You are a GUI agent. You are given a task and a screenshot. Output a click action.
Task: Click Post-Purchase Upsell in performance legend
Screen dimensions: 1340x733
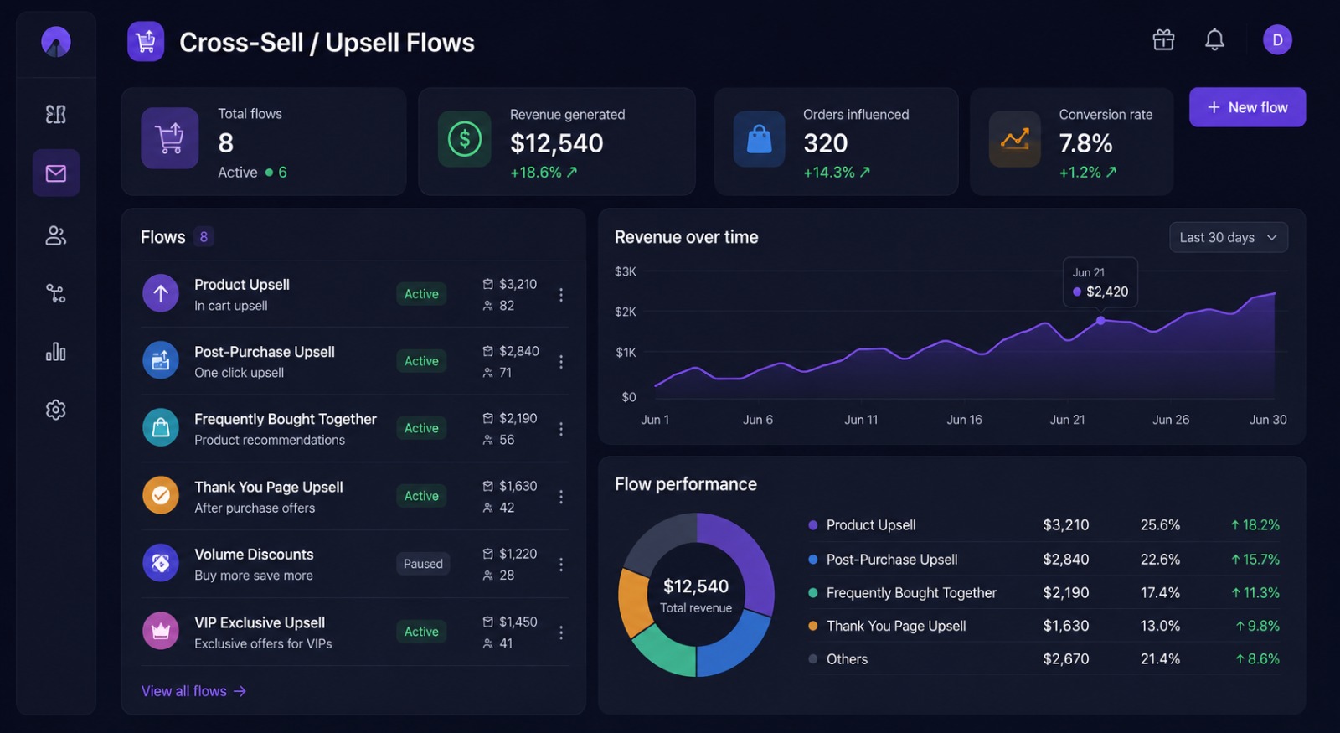pos(892,560)
